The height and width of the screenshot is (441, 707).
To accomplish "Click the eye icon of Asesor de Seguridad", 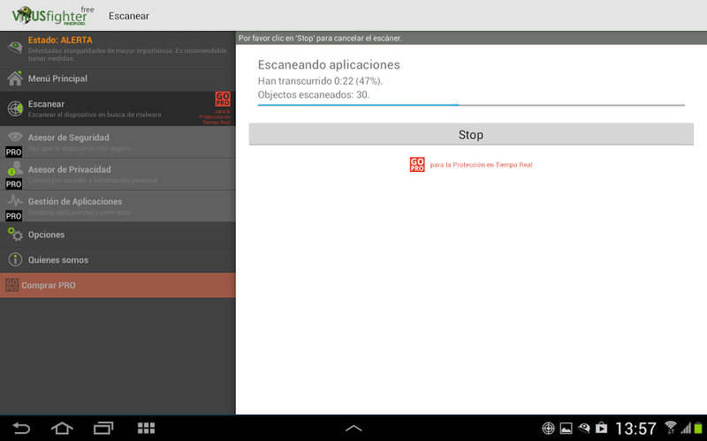I will [15, 137].
